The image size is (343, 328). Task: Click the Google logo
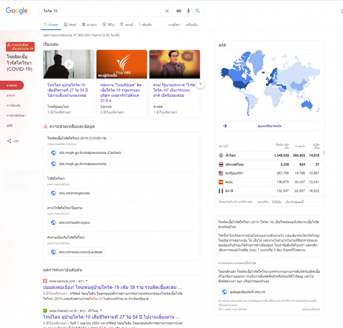[x=16, y=11]
